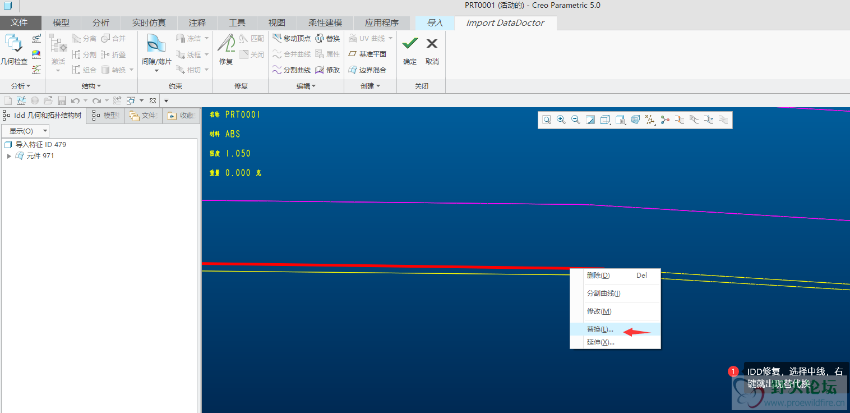This screenshot has width=850, height=413.
Task: Expand the 编辑 group dropdown
Action: (x=306, y=86)
